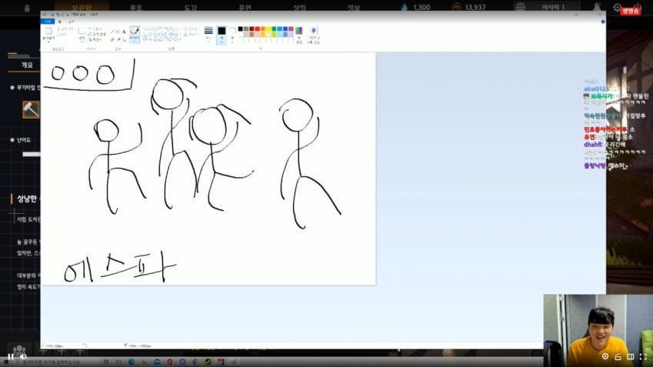Click the Paste clipboard icon in Paint
653x367 pixels.
tap(48, 32)
